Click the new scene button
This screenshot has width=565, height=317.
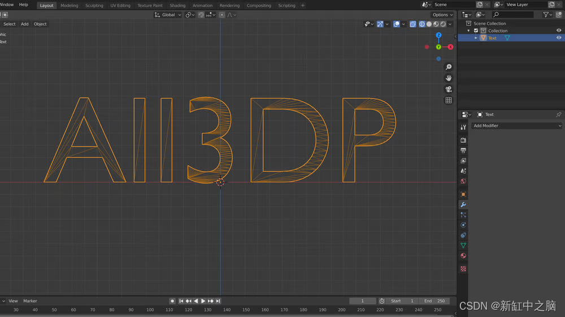pos(479,5)
